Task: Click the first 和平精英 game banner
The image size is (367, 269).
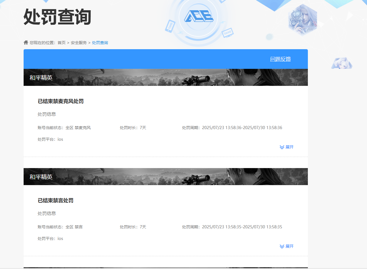Action: 165,77
